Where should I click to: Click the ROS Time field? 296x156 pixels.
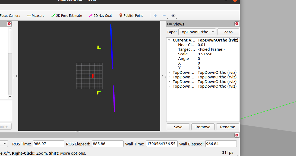click(49, 144)
